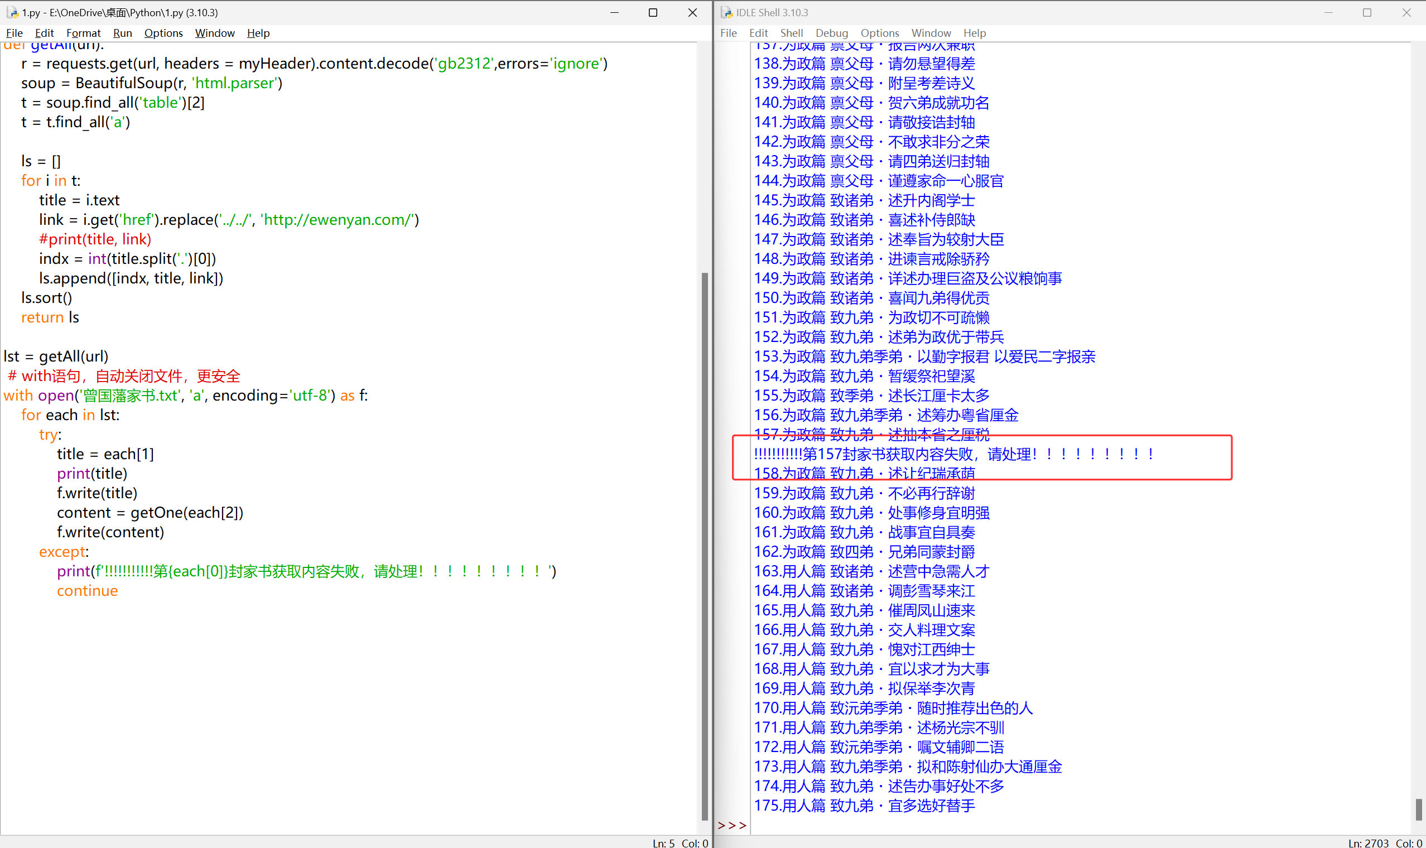The width and height of the screenshot is (1426, 848).
Task: Click the IDLE Shell title bar Python icon
Action: click(727, 12)
